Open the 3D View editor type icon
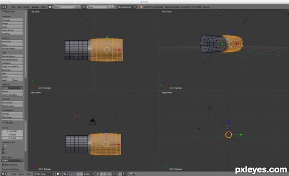 (x=4, y=174)
